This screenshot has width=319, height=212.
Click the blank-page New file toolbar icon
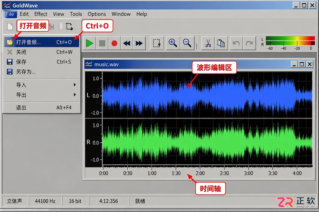pyautogui.click(x=10, y=26)
